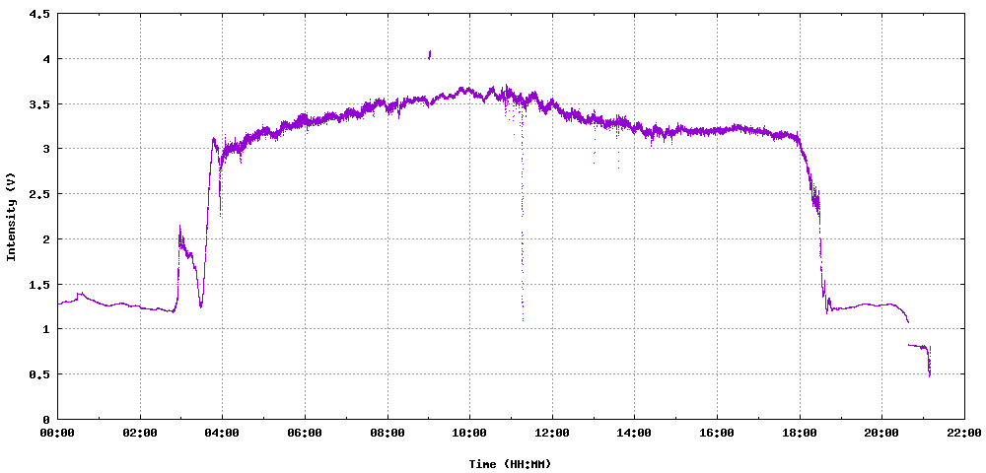Click the '2' y-axis tick label

tap(46, 238)
